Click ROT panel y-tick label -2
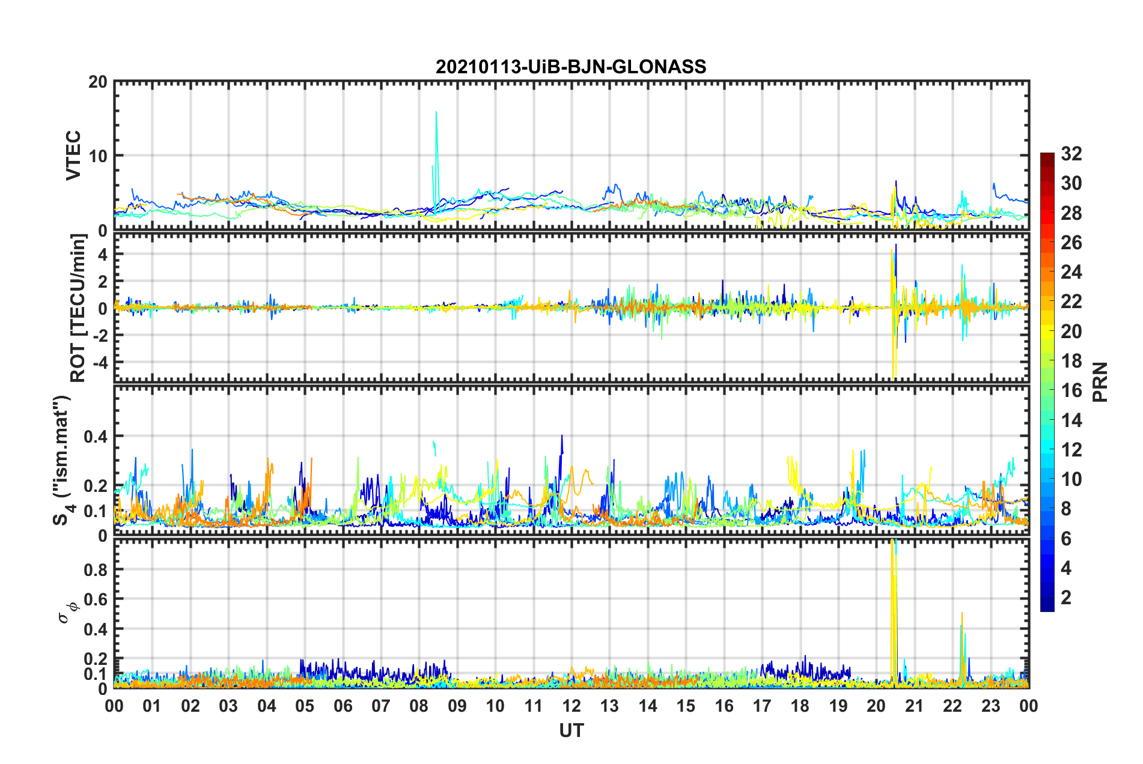1143x764 pixels. click(x=100, y=335)
